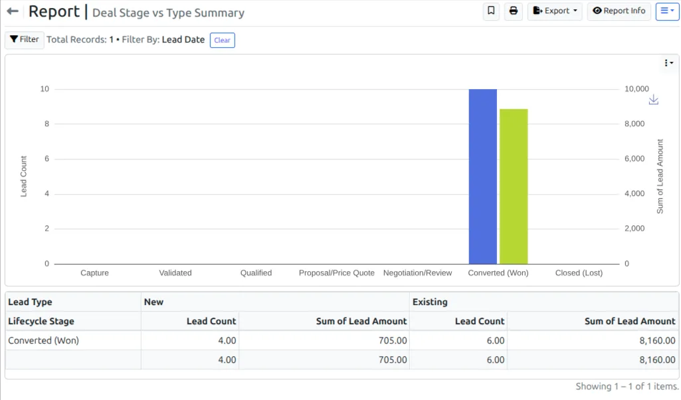Open Report Info
Viewport: 681px width, 400px height.
click(x=619, y=11)
